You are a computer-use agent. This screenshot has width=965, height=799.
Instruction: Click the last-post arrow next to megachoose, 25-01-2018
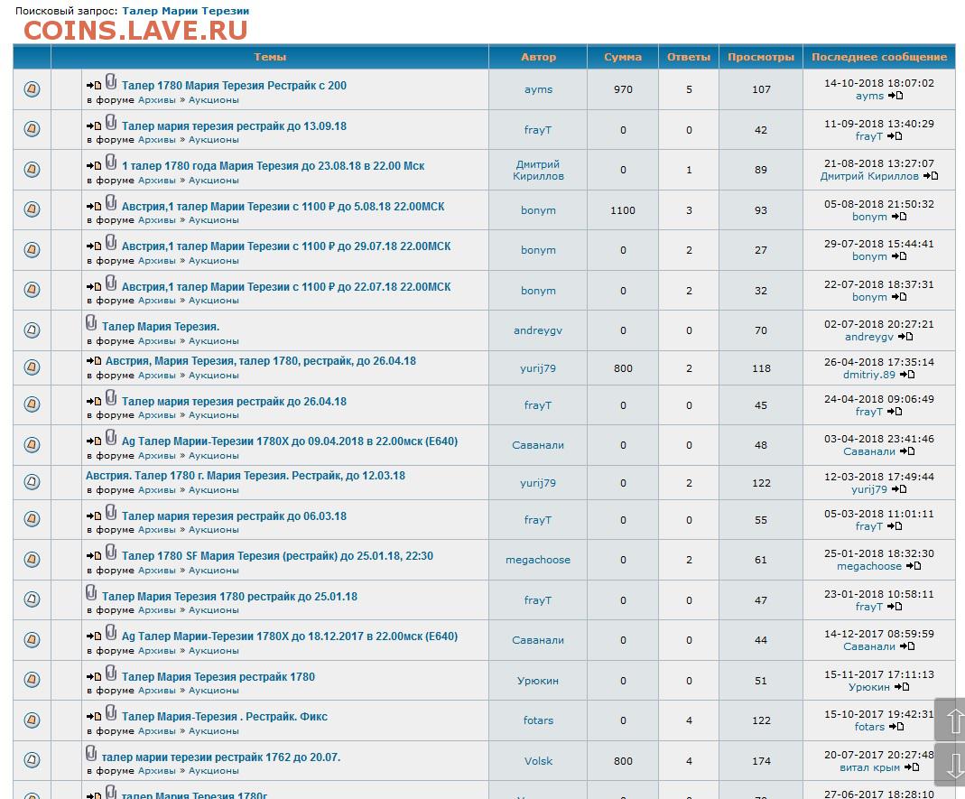pos(914,566)
